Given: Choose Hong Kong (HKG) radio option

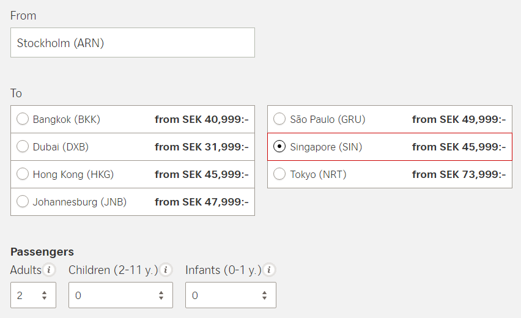Looking at the screenshot, I should (x=23, y=174).
